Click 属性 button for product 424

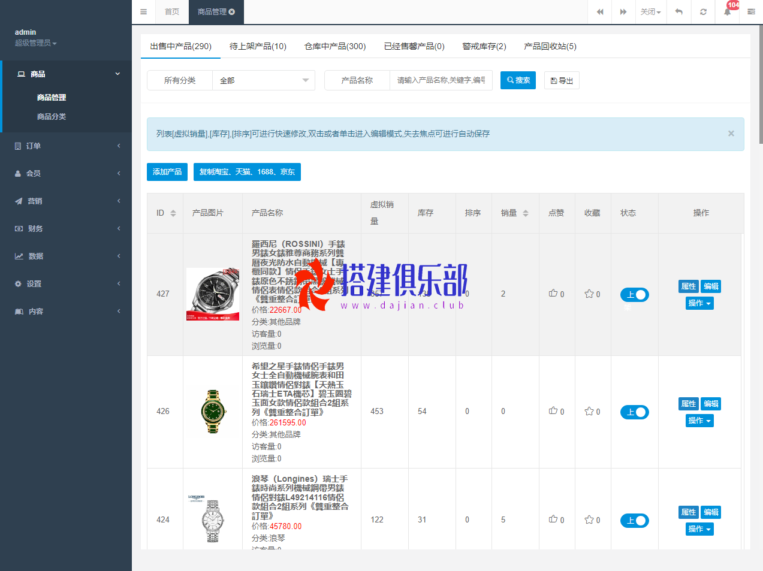tap(689, 512)
